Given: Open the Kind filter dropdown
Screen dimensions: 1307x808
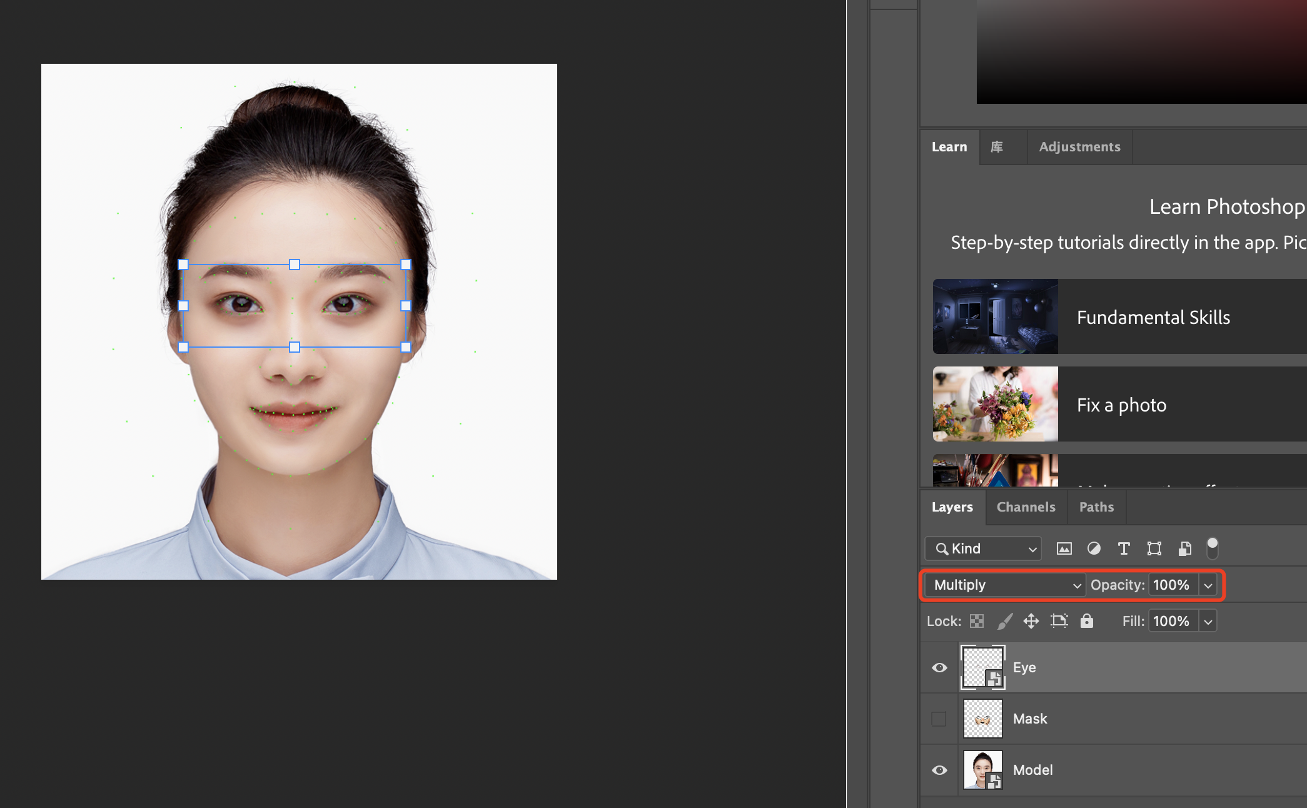Looking at the screenshot, I should click(983, 548).
